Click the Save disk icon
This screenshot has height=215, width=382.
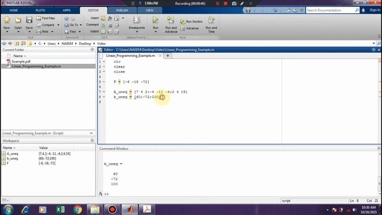click(x=29, y=20)
